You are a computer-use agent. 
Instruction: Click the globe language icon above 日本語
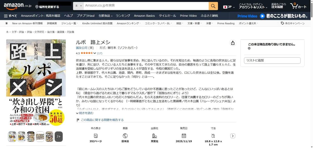[x=125, y=136]
